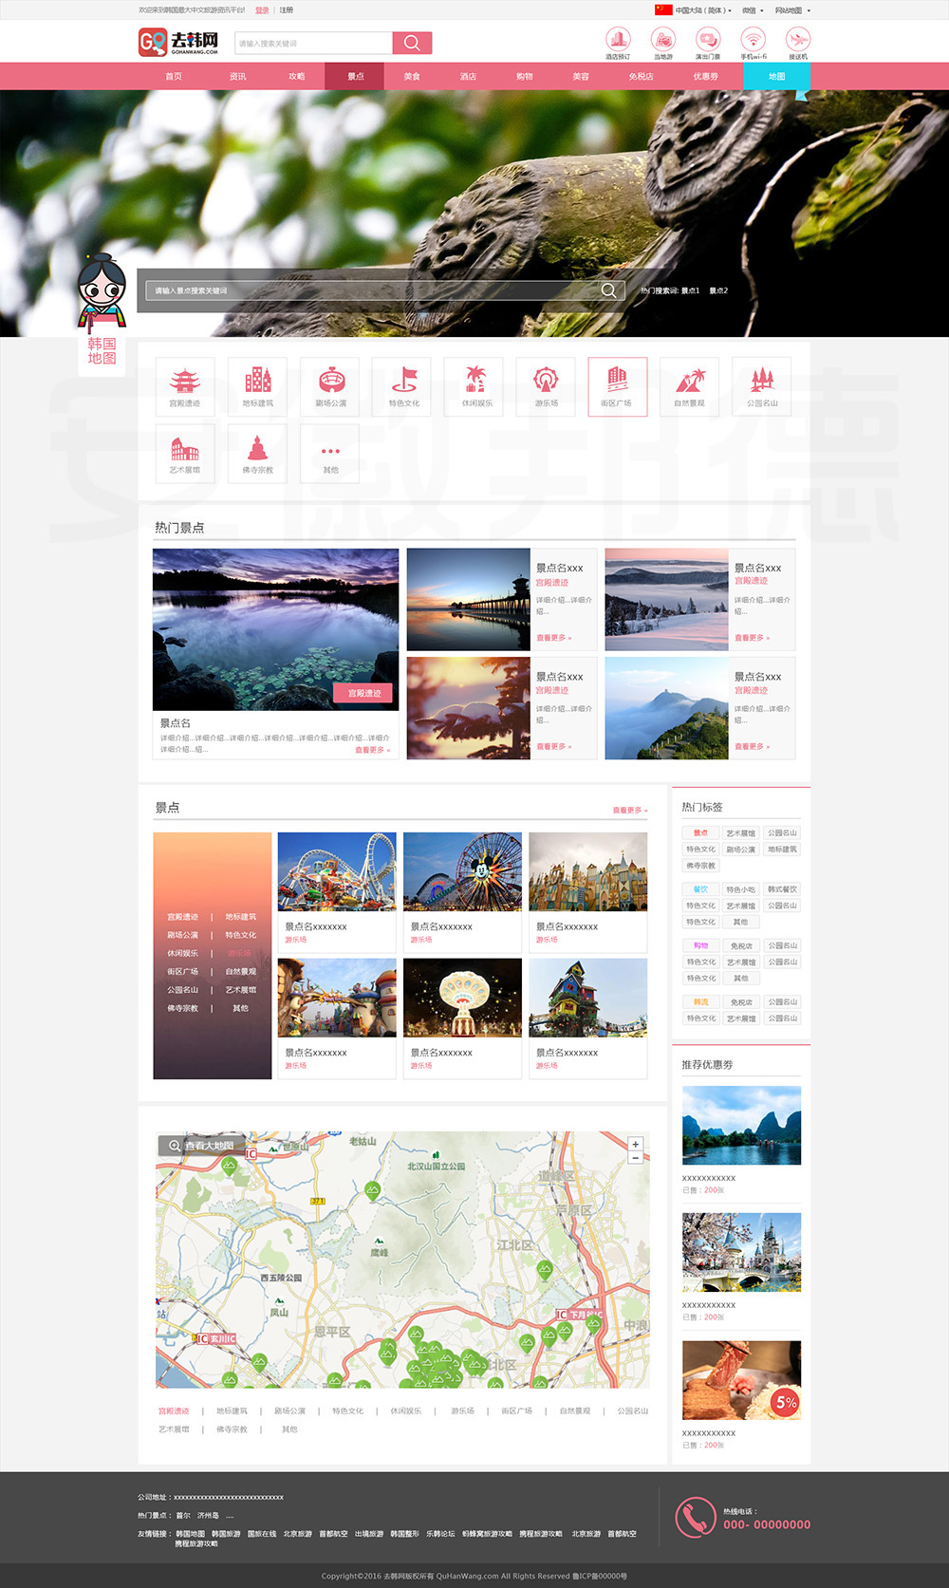Choose the 游乐场 ferris wheel category icon
949x1588 pixels.
(x=546, y=385)
